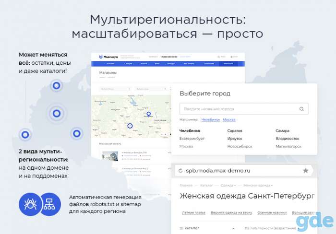The width and height of the screenshot is (336, 234).
Task: Open the Контакты nav item
Action: (x=228, y=64)
